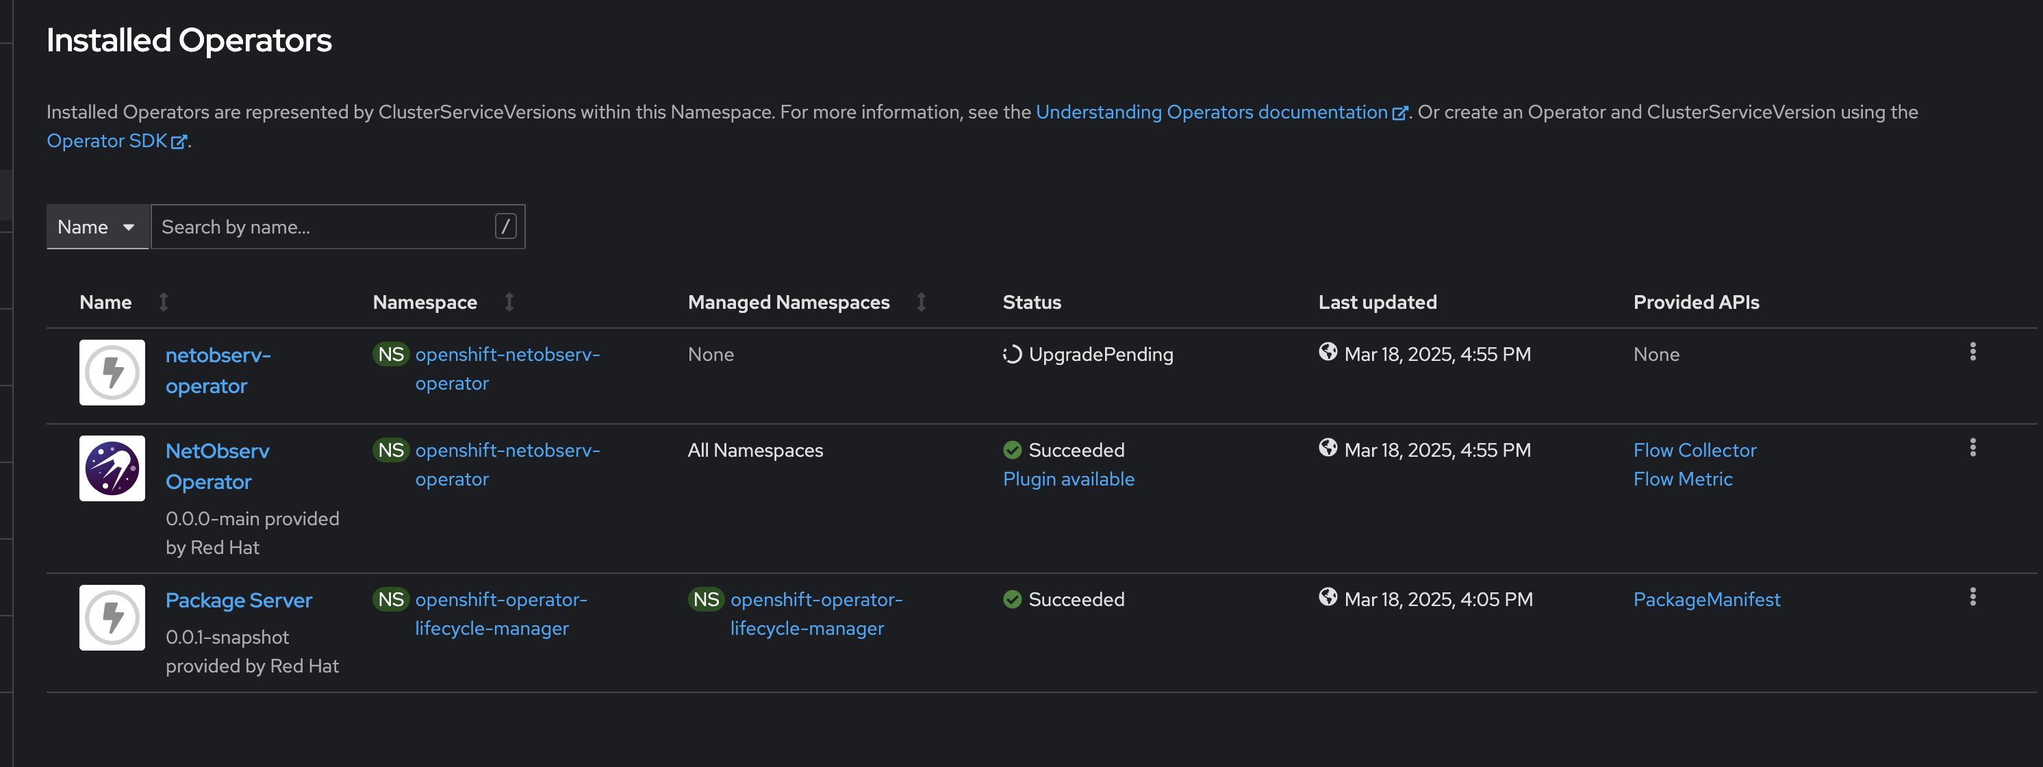Screen dimensions: 2043x767
Task: Open the Plugin available link
Action: point(1068,479)
